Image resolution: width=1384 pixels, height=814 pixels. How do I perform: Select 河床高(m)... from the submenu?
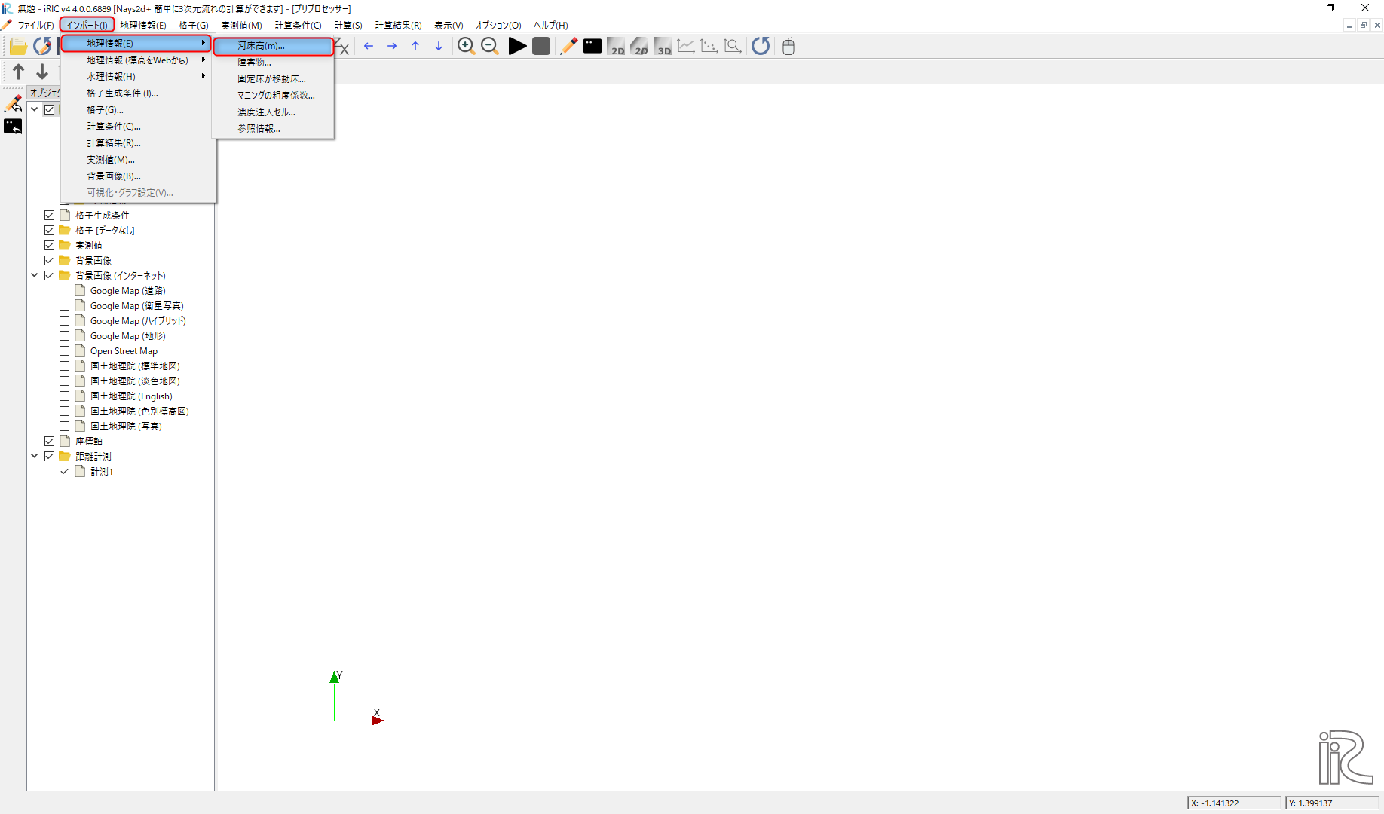point(273,46)
